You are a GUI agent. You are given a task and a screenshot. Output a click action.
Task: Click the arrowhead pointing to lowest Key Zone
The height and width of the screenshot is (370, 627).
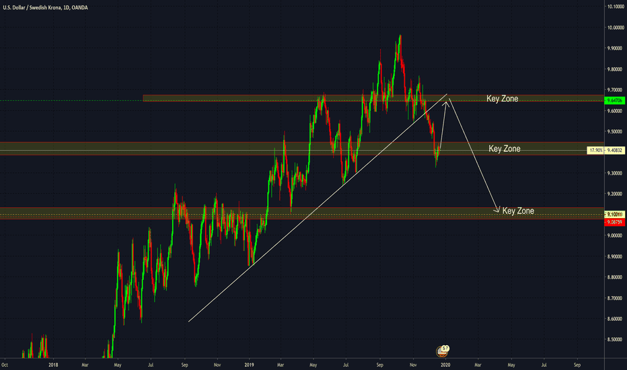(497, 211)
